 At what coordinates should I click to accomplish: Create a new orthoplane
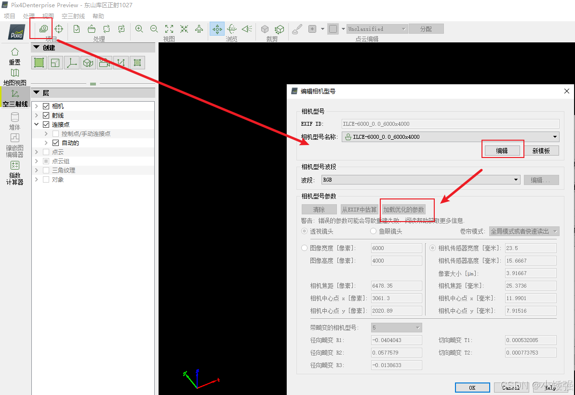[55, 63]
